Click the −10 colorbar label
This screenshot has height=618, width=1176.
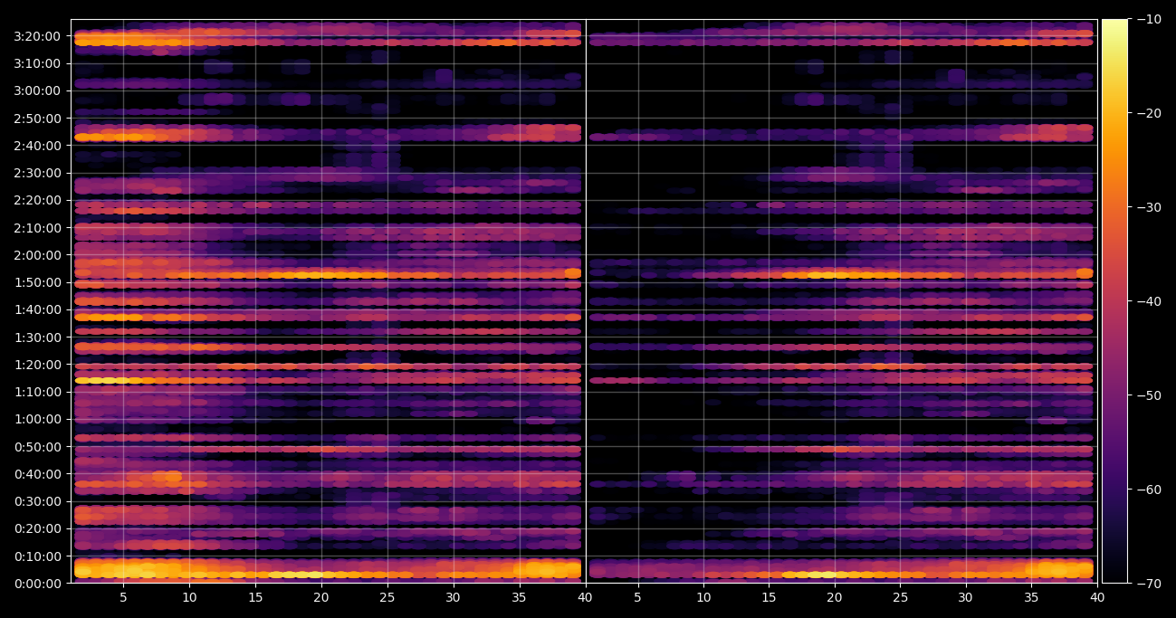tap(1151, 19)
